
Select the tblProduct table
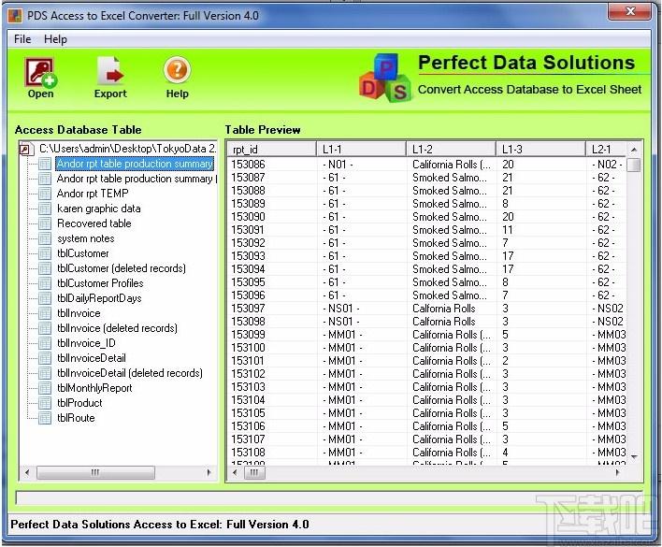[x=79, y=403]
